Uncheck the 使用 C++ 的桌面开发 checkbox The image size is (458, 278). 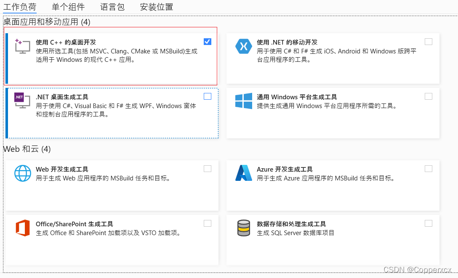(208, 42)
